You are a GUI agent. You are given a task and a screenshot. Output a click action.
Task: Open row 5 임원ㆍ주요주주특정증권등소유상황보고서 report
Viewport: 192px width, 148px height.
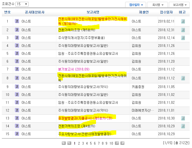click(x=88, y=53)
